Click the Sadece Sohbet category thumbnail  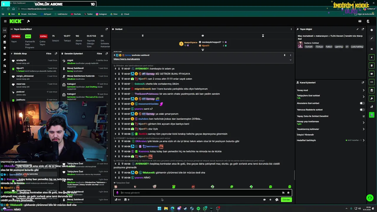coord(300,45)
